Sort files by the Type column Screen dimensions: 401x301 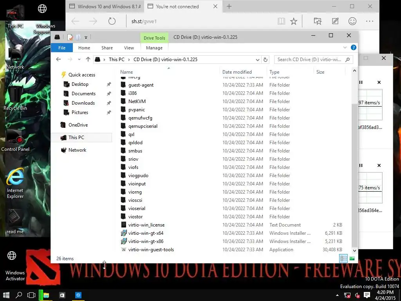[x=274, y=72]
